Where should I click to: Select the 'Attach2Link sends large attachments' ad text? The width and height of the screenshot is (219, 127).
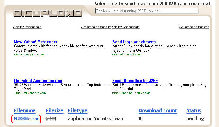[154, 48]
